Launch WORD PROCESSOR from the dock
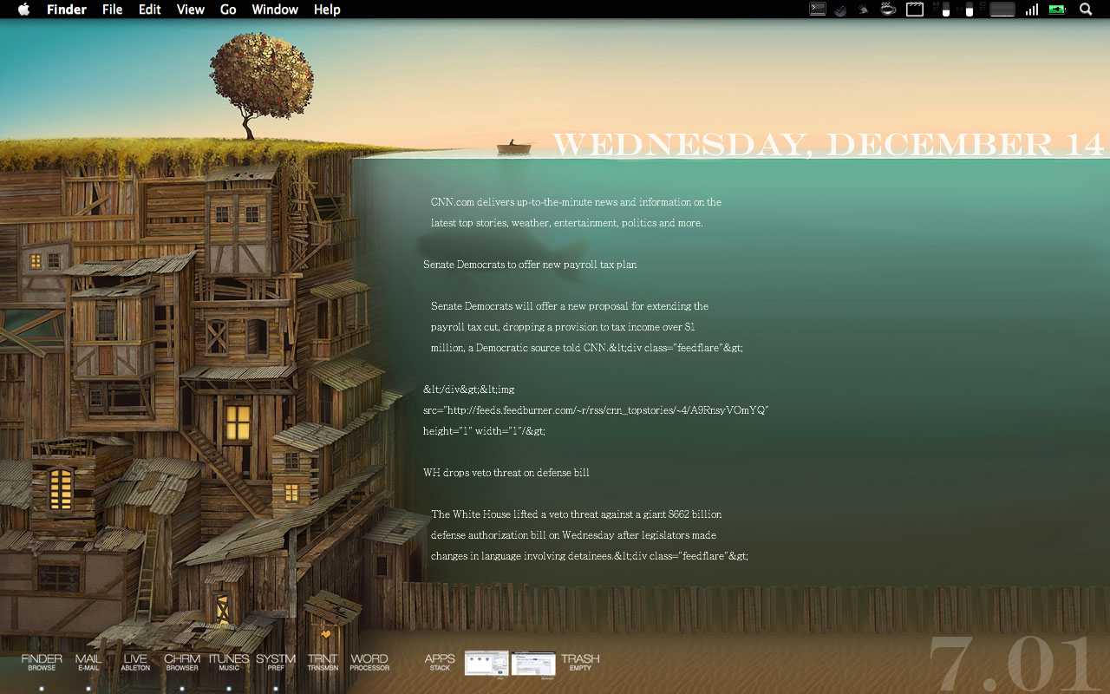This screenshot has width=1110, height=694. [369, 663]
